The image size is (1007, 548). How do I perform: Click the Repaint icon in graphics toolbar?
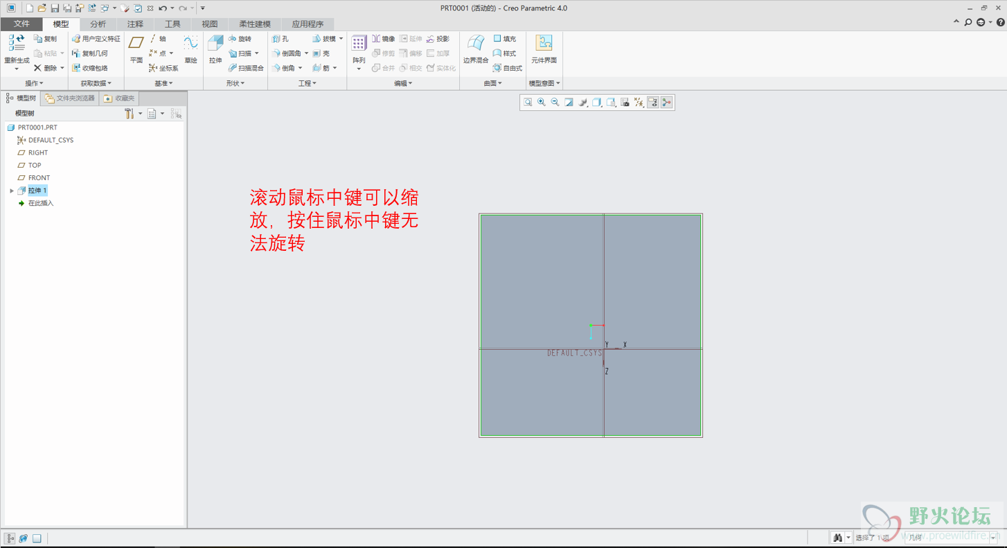click(x=569, y=103)
